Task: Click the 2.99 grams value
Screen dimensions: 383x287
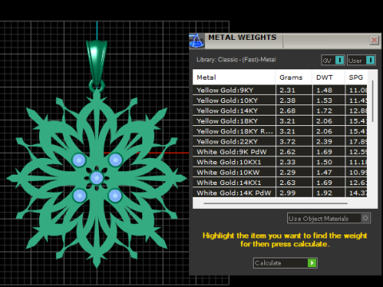Action: click(287, 193)
